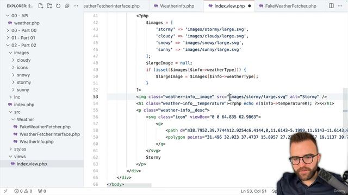Click the PHP icon of weather.php
The height and width of the screenshot is (195, 348).
(x=10, y=23)
